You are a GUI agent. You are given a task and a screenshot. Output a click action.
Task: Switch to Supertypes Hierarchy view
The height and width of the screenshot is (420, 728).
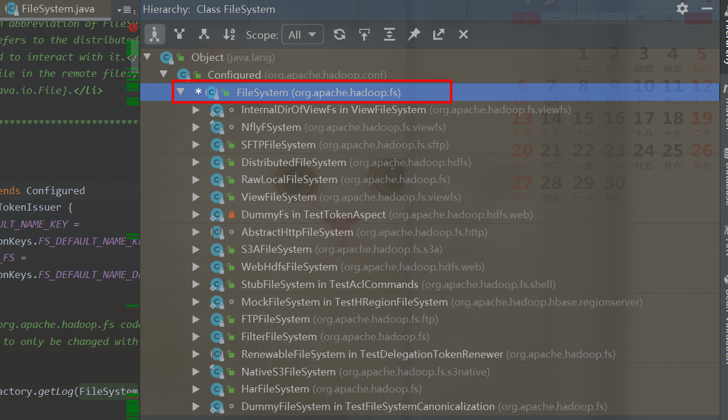tap(179, 34)
